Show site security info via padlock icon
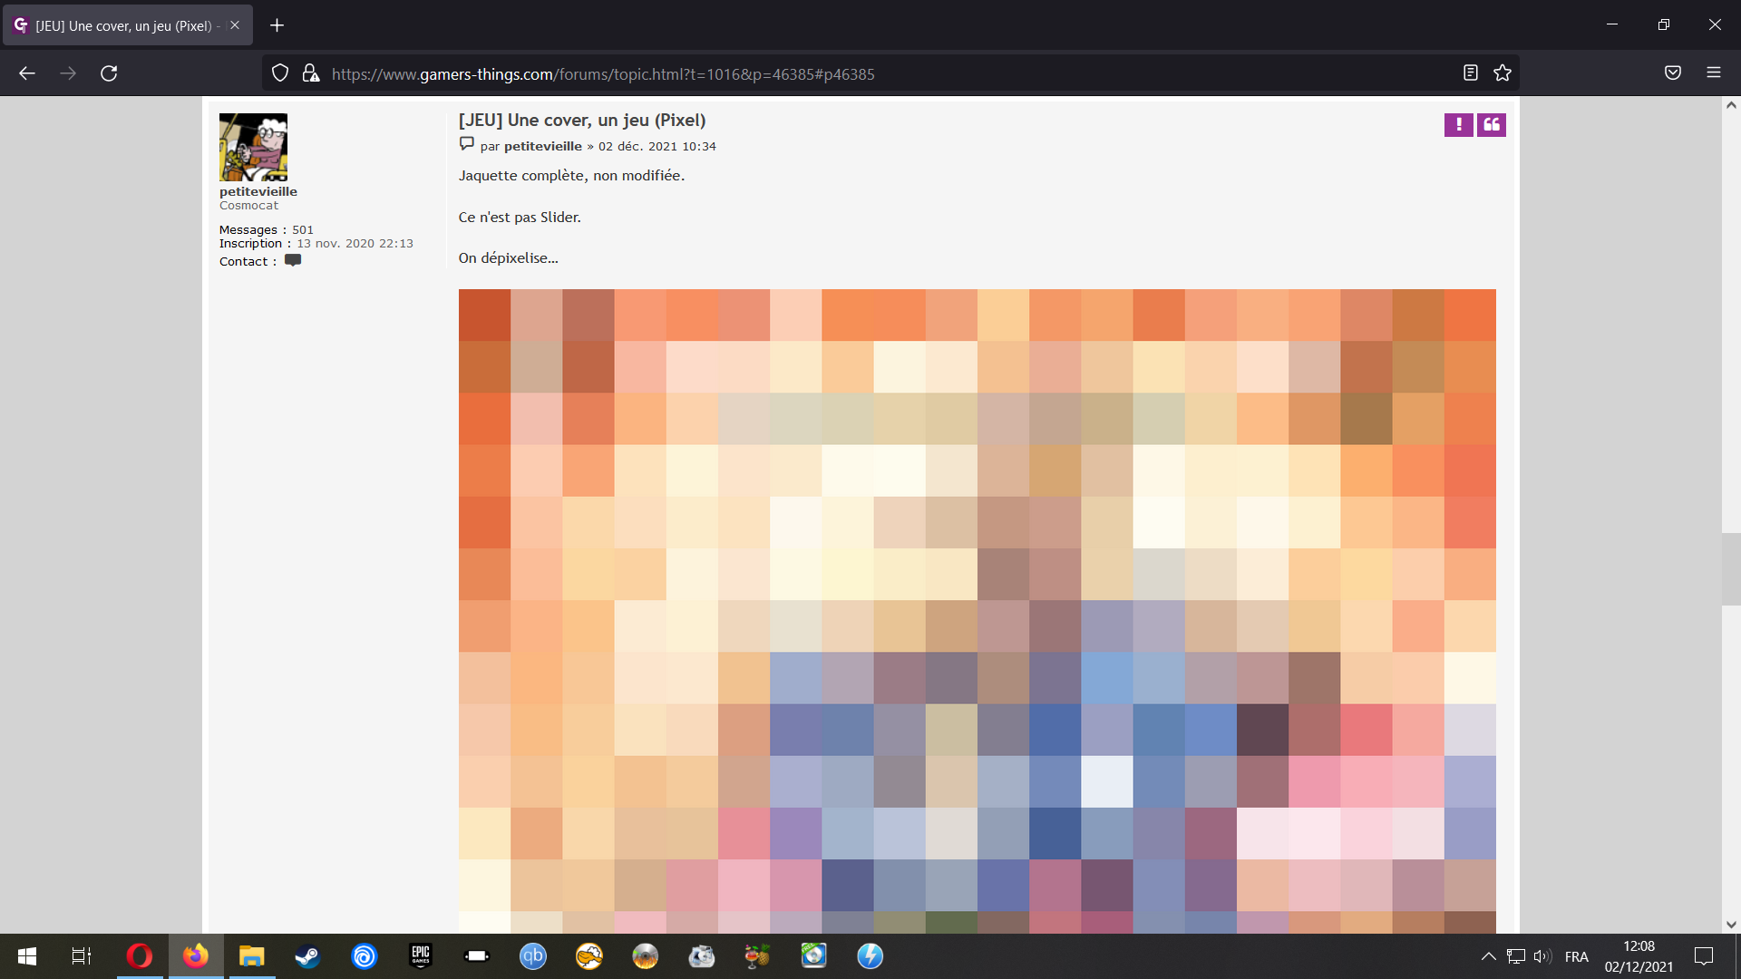The image size is (1741, 979). coord(311,73)
